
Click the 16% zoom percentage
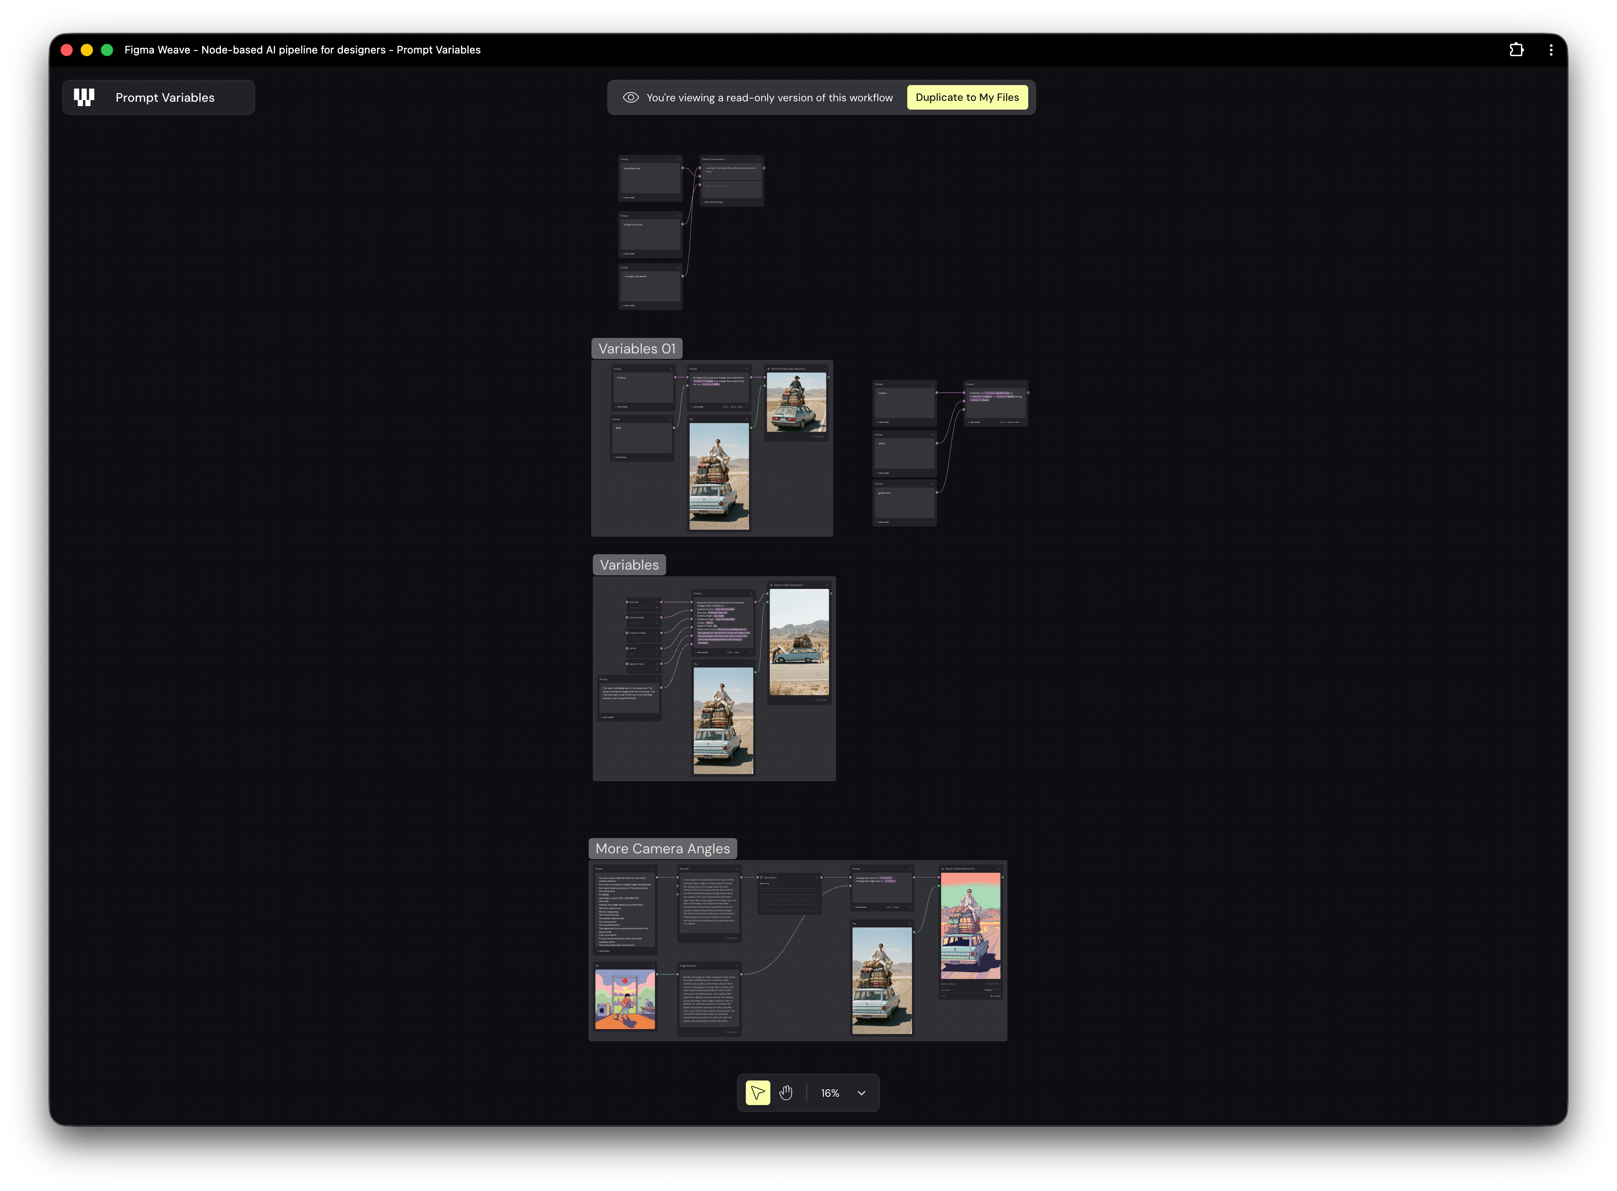(x=830, y=1093)
